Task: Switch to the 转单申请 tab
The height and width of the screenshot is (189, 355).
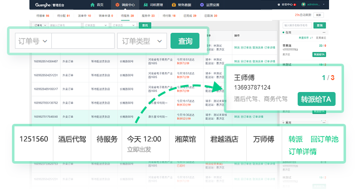Action: tap(106, 16)
